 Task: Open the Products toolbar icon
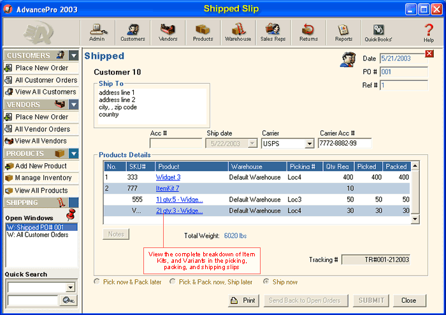click(x=203, y=33)
